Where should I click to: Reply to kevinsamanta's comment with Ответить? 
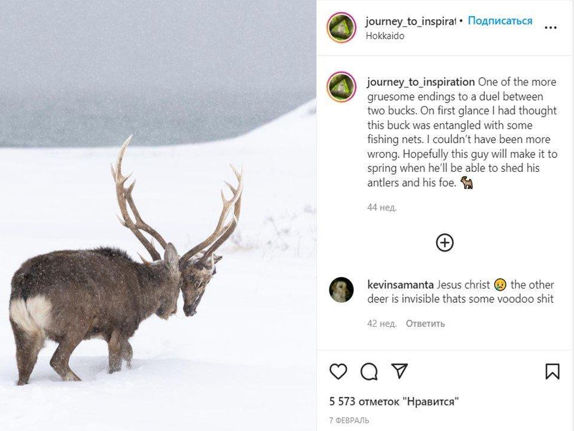click(425, 324)
